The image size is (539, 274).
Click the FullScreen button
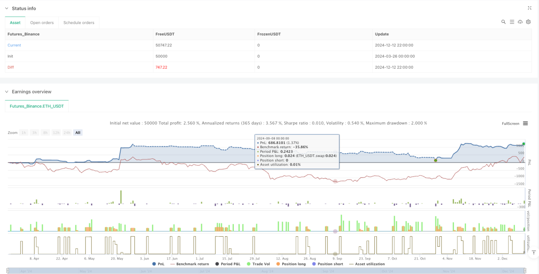(x=510, y=123)
